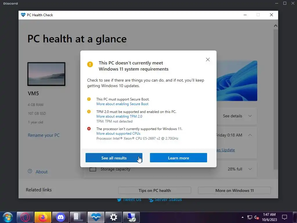The height and width of the screenshot is (223, 297).
Task: Show hidden system tray icons
Action: click(242, 217)
